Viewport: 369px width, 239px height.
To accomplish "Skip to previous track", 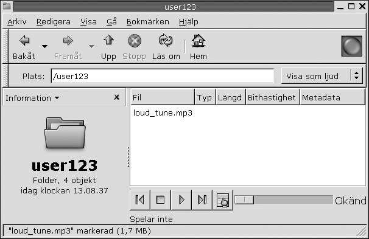I will [140, 200].
